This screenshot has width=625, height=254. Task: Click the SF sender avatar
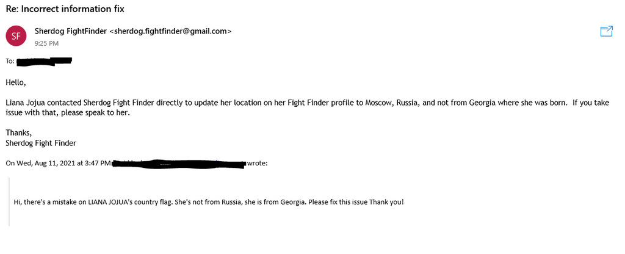[x=16, y=36]
